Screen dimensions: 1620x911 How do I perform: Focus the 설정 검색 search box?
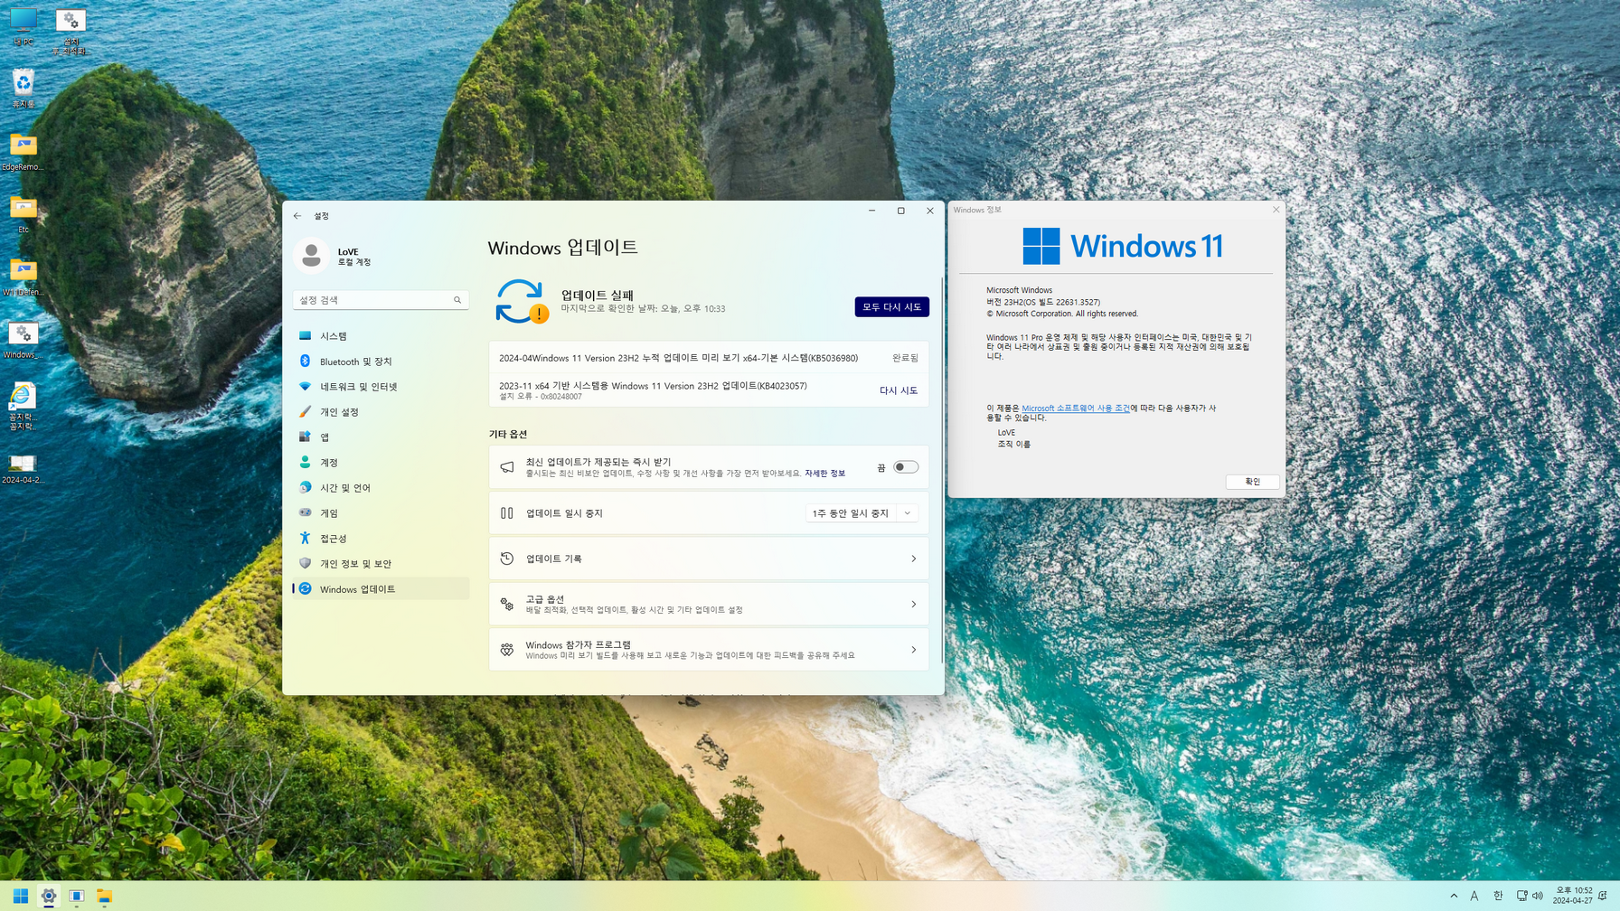381,300
